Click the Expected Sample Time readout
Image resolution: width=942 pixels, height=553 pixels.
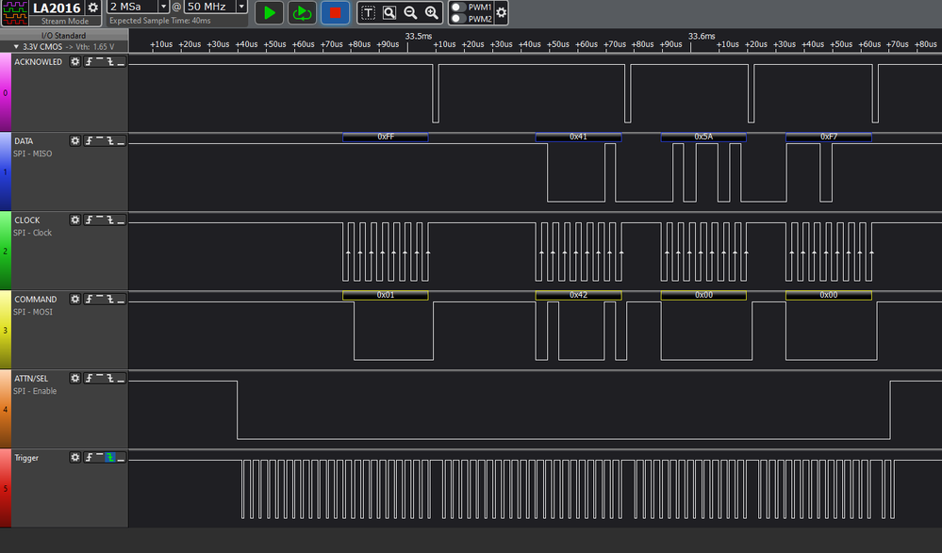coord(159,21)
